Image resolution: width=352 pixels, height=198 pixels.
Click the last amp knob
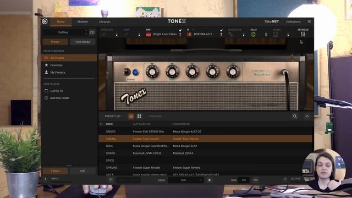click(x=233, y=71)
